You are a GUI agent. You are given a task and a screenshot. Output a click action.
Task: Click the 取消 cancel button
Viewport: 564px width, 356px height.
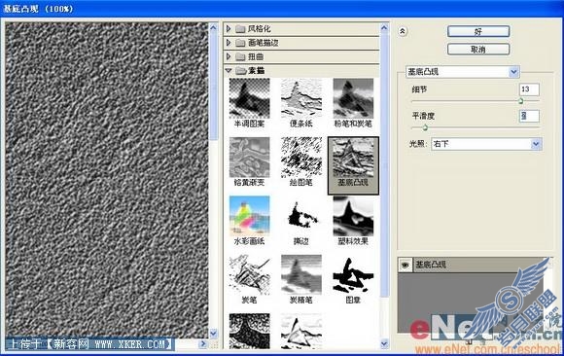click(478, 50)
